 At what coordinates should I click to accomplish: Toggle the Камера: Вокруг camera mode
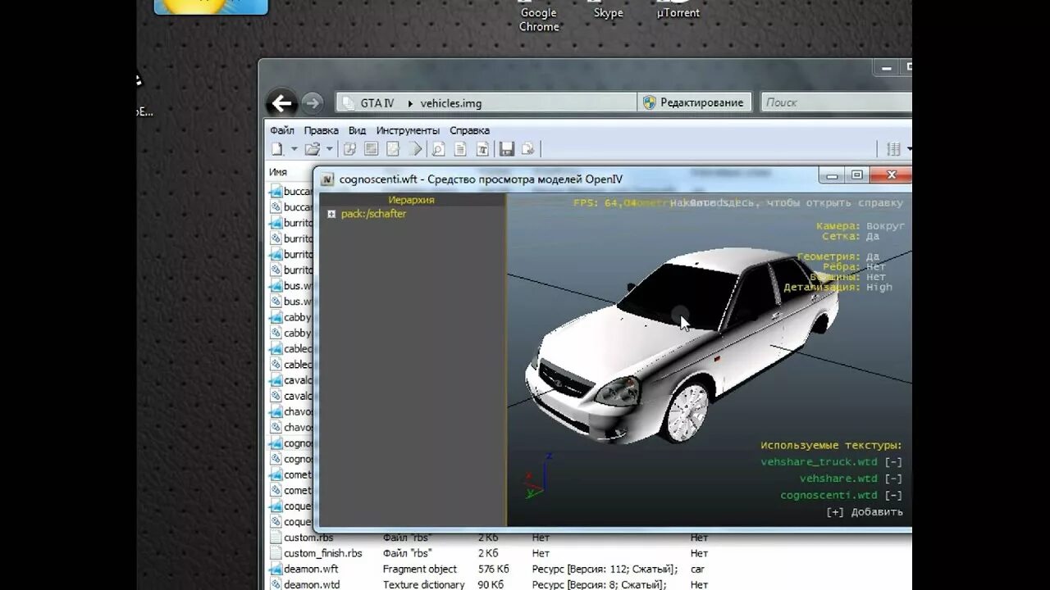coord(860,226)
